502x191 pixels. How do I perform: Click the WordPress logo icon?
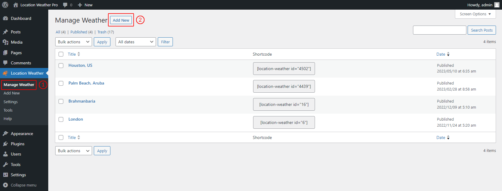tap(5, 5)
